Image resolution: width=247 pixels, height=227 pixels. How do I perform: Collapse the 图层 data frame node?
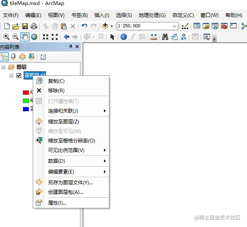(3, 68)
